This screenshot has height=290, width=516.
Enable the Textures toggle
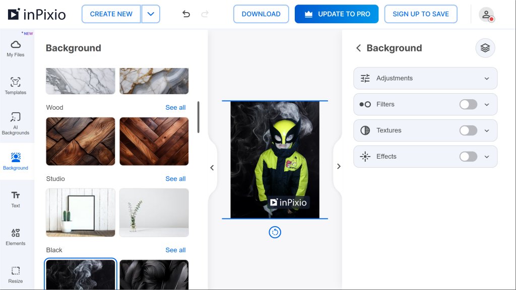pyautogui.click(x=468, y=130)
